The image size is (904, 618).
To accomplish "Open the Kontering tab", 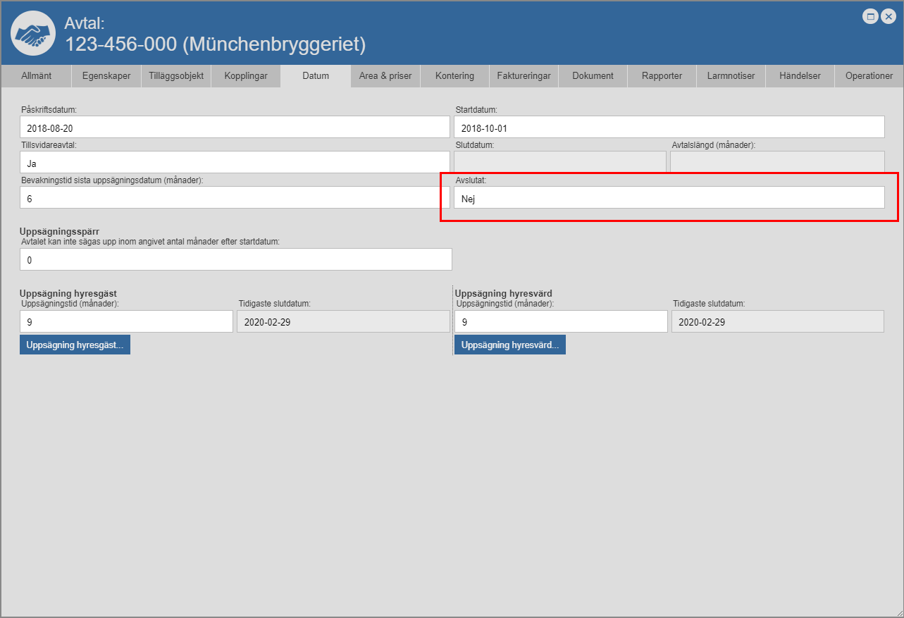I will point(454,76).
